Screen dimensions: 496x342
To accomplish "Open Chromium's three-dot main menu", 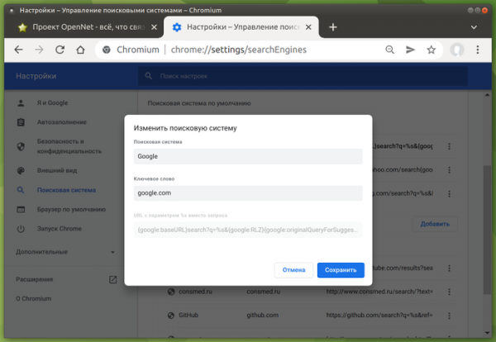I will click(x=479, y=50).
